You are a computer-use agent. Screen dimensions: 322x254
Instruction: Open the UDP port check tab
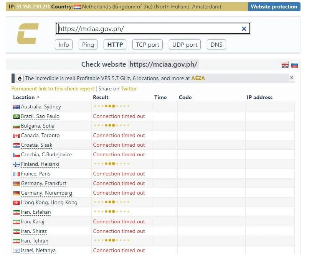point(185,44)
